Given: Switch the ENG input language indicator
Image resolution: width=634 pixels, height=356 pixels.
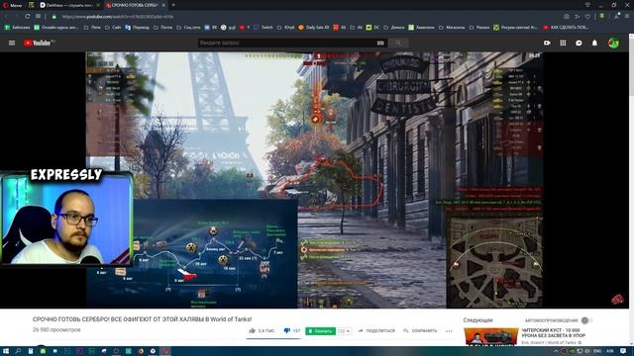Looking at the screenshot, I should [x=596, y=351].
